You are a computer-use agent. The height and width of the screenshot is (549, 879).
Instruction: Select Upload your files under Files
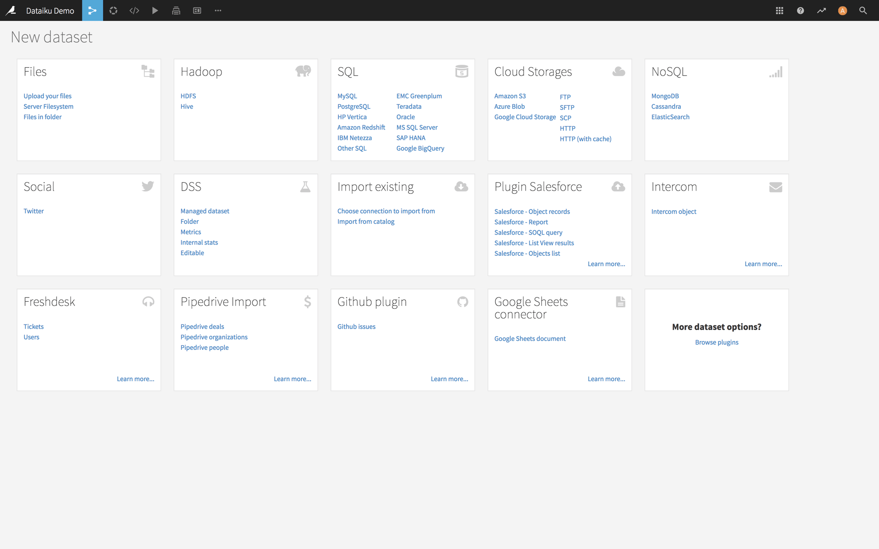coord(47,96)
